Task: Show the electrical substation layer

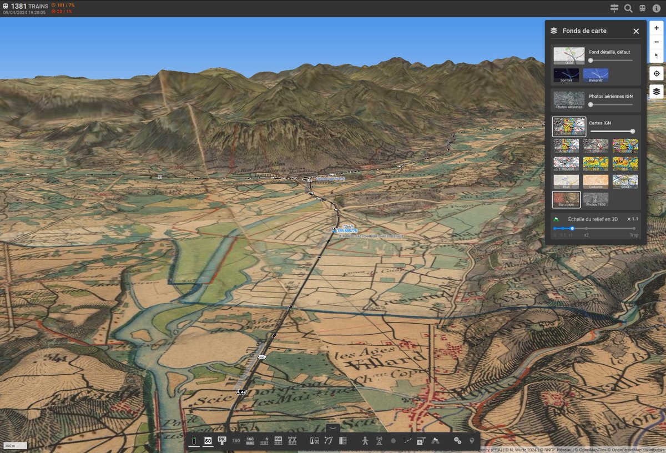Action: click(x=421, y=440)
